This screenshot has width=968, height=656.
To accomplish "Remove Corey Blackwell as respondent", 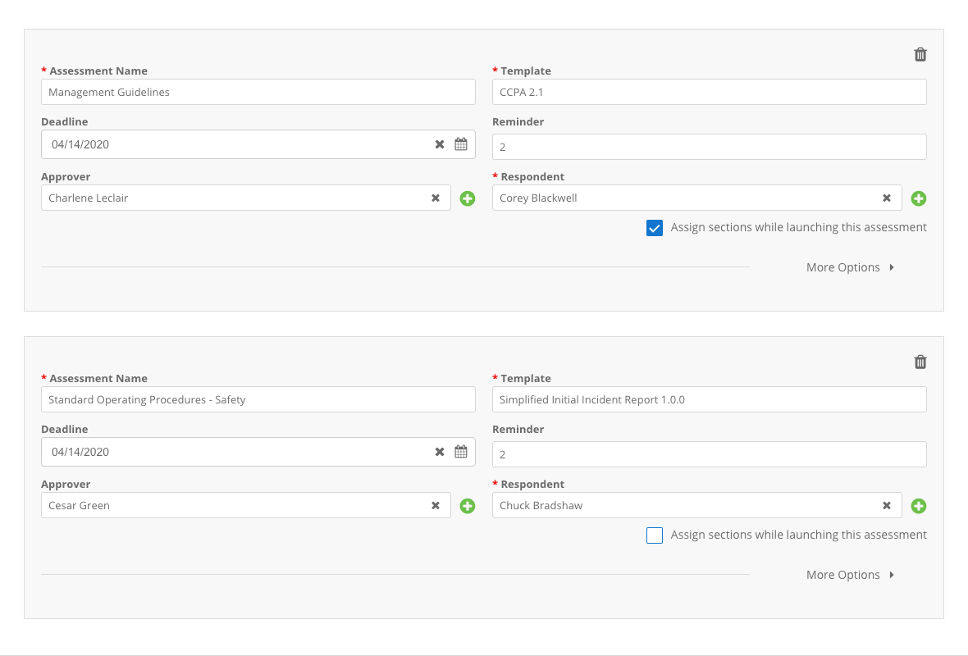I will point(887,198).
